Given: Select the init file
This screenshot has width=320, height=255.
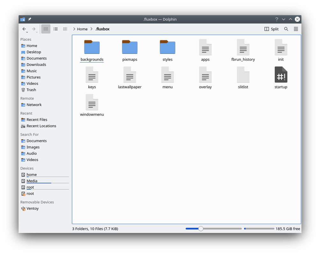Looking at the screenshot, I should pos(281,50).
